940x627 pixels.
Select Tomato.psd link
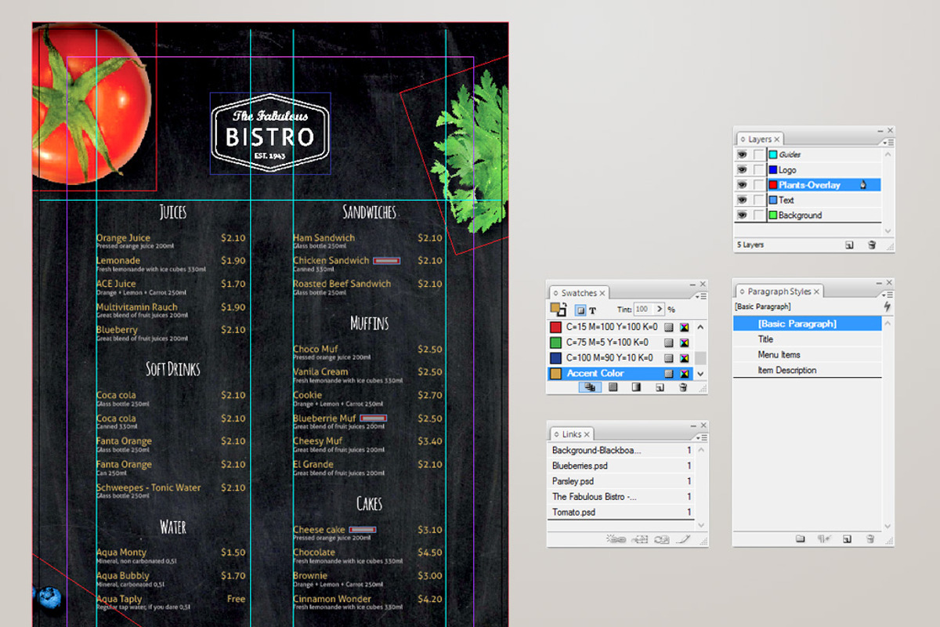[x=620, y=512]
